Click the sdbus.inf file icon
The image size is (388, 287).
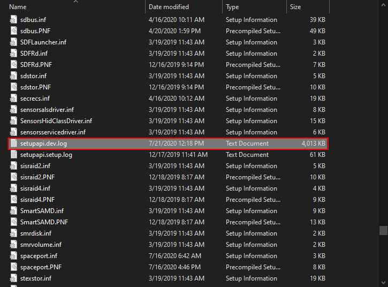point(13,20)
